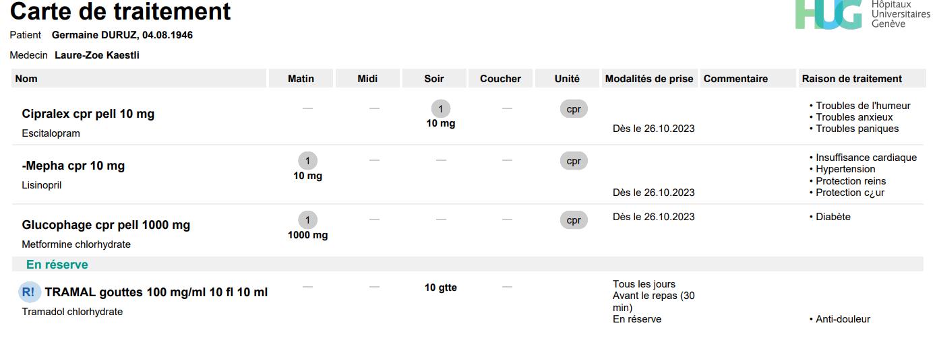Click the Modalités de prise header
Viewport: 935px width, 340px height.
pyautogui.click(x=649, y=79)
